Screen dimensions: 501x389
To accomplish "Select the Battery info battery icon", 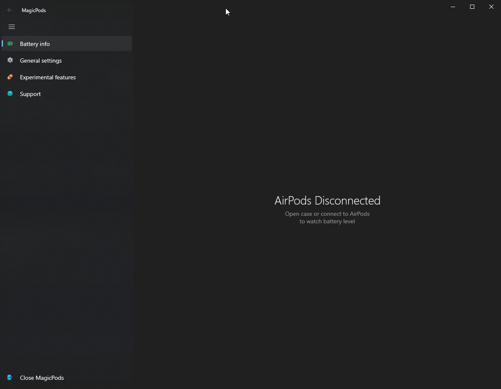I will click(10, 43).
